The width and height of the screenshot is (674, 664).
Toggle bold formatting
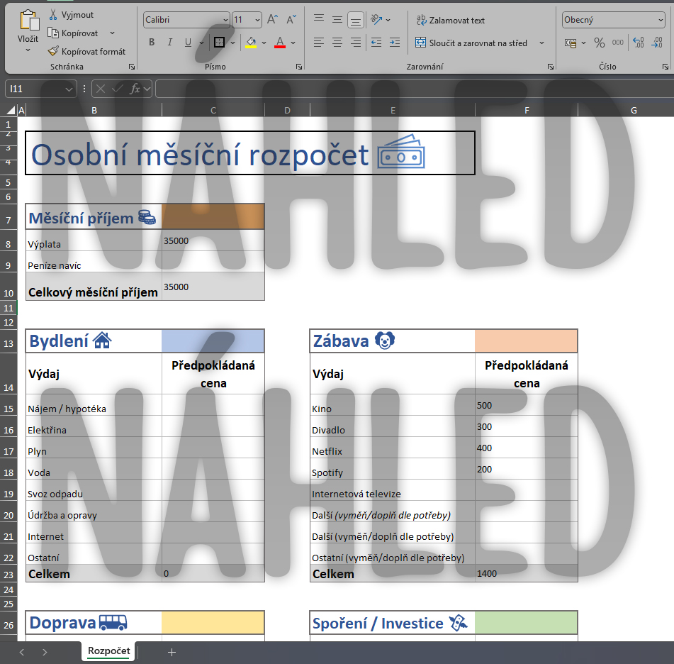tap(152, 43)
